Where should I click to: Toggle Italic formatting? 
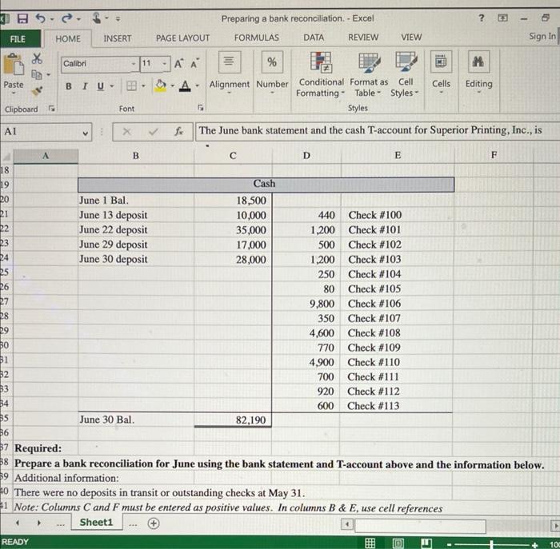click(x=85, y=86)
